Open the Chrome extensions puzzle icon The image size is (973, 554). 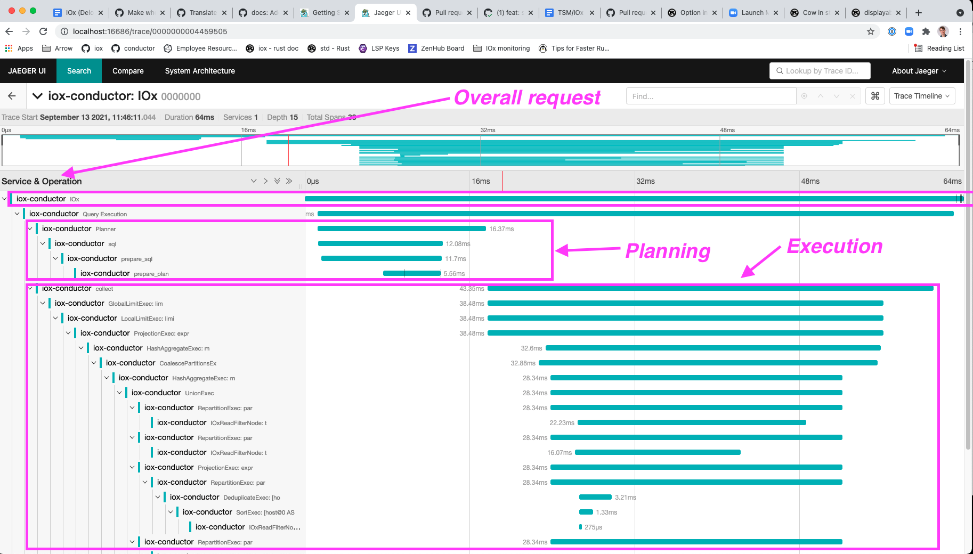point(926,31)
